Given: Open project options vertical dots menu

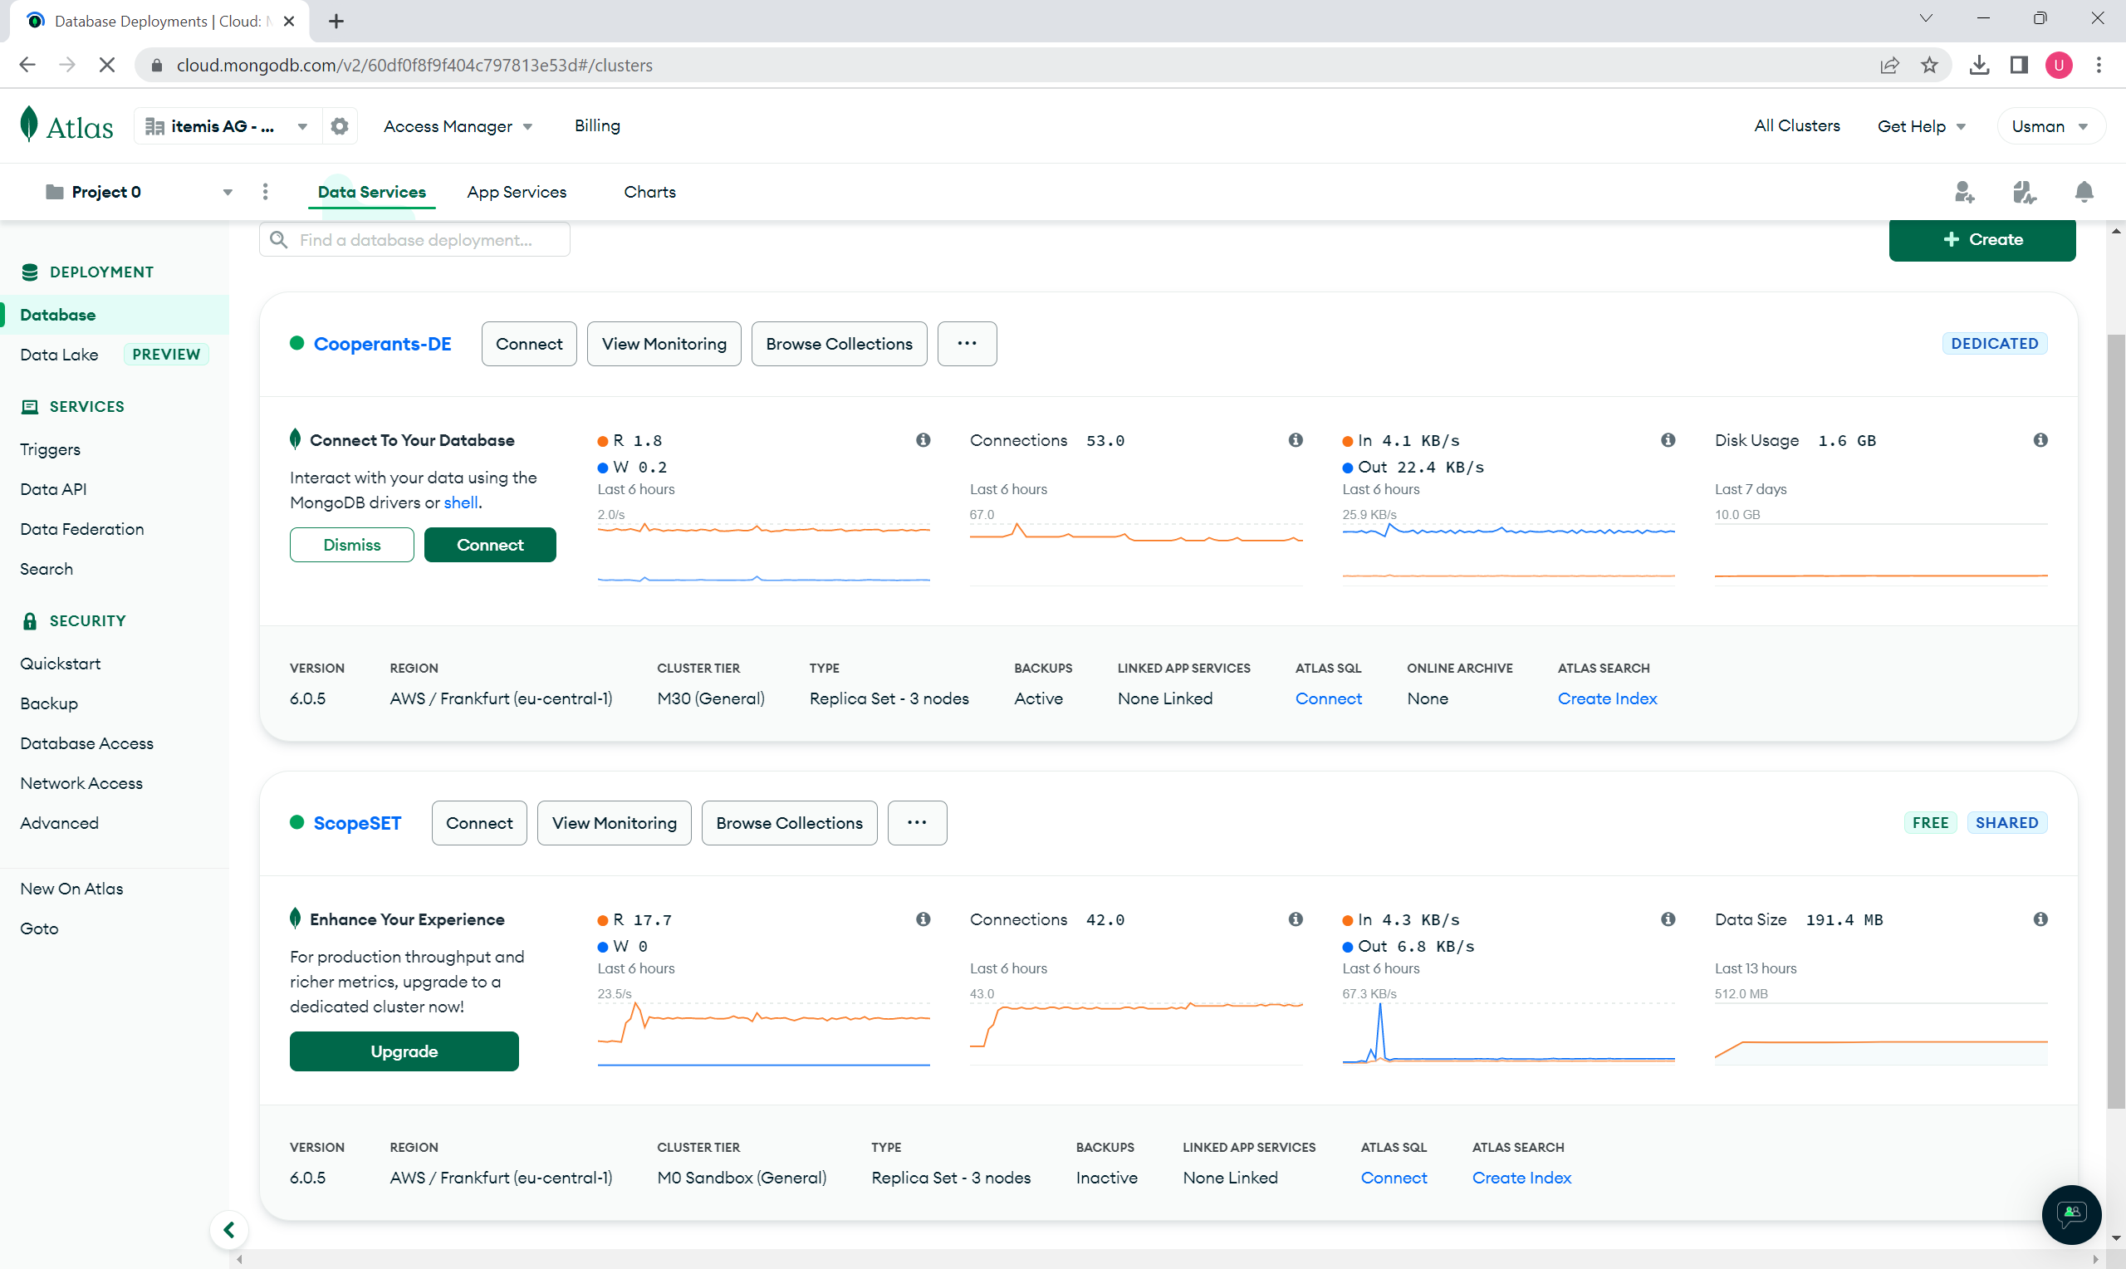Looking at the screenshot, I should [x=265, y=192].
